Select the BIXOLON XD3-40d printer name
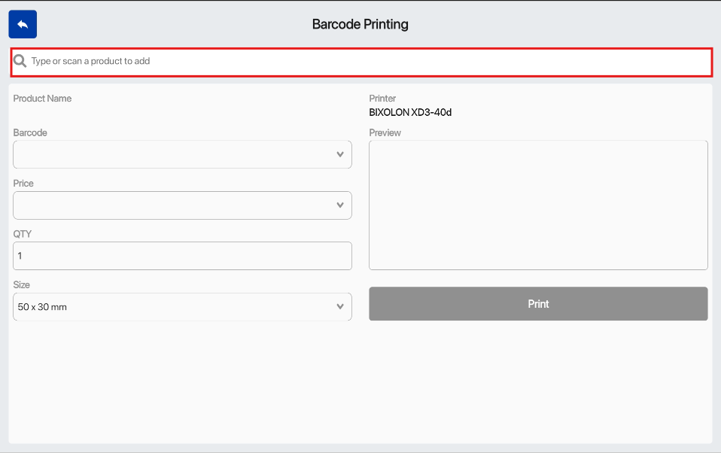The image size is (721, 453). [410, 113]
